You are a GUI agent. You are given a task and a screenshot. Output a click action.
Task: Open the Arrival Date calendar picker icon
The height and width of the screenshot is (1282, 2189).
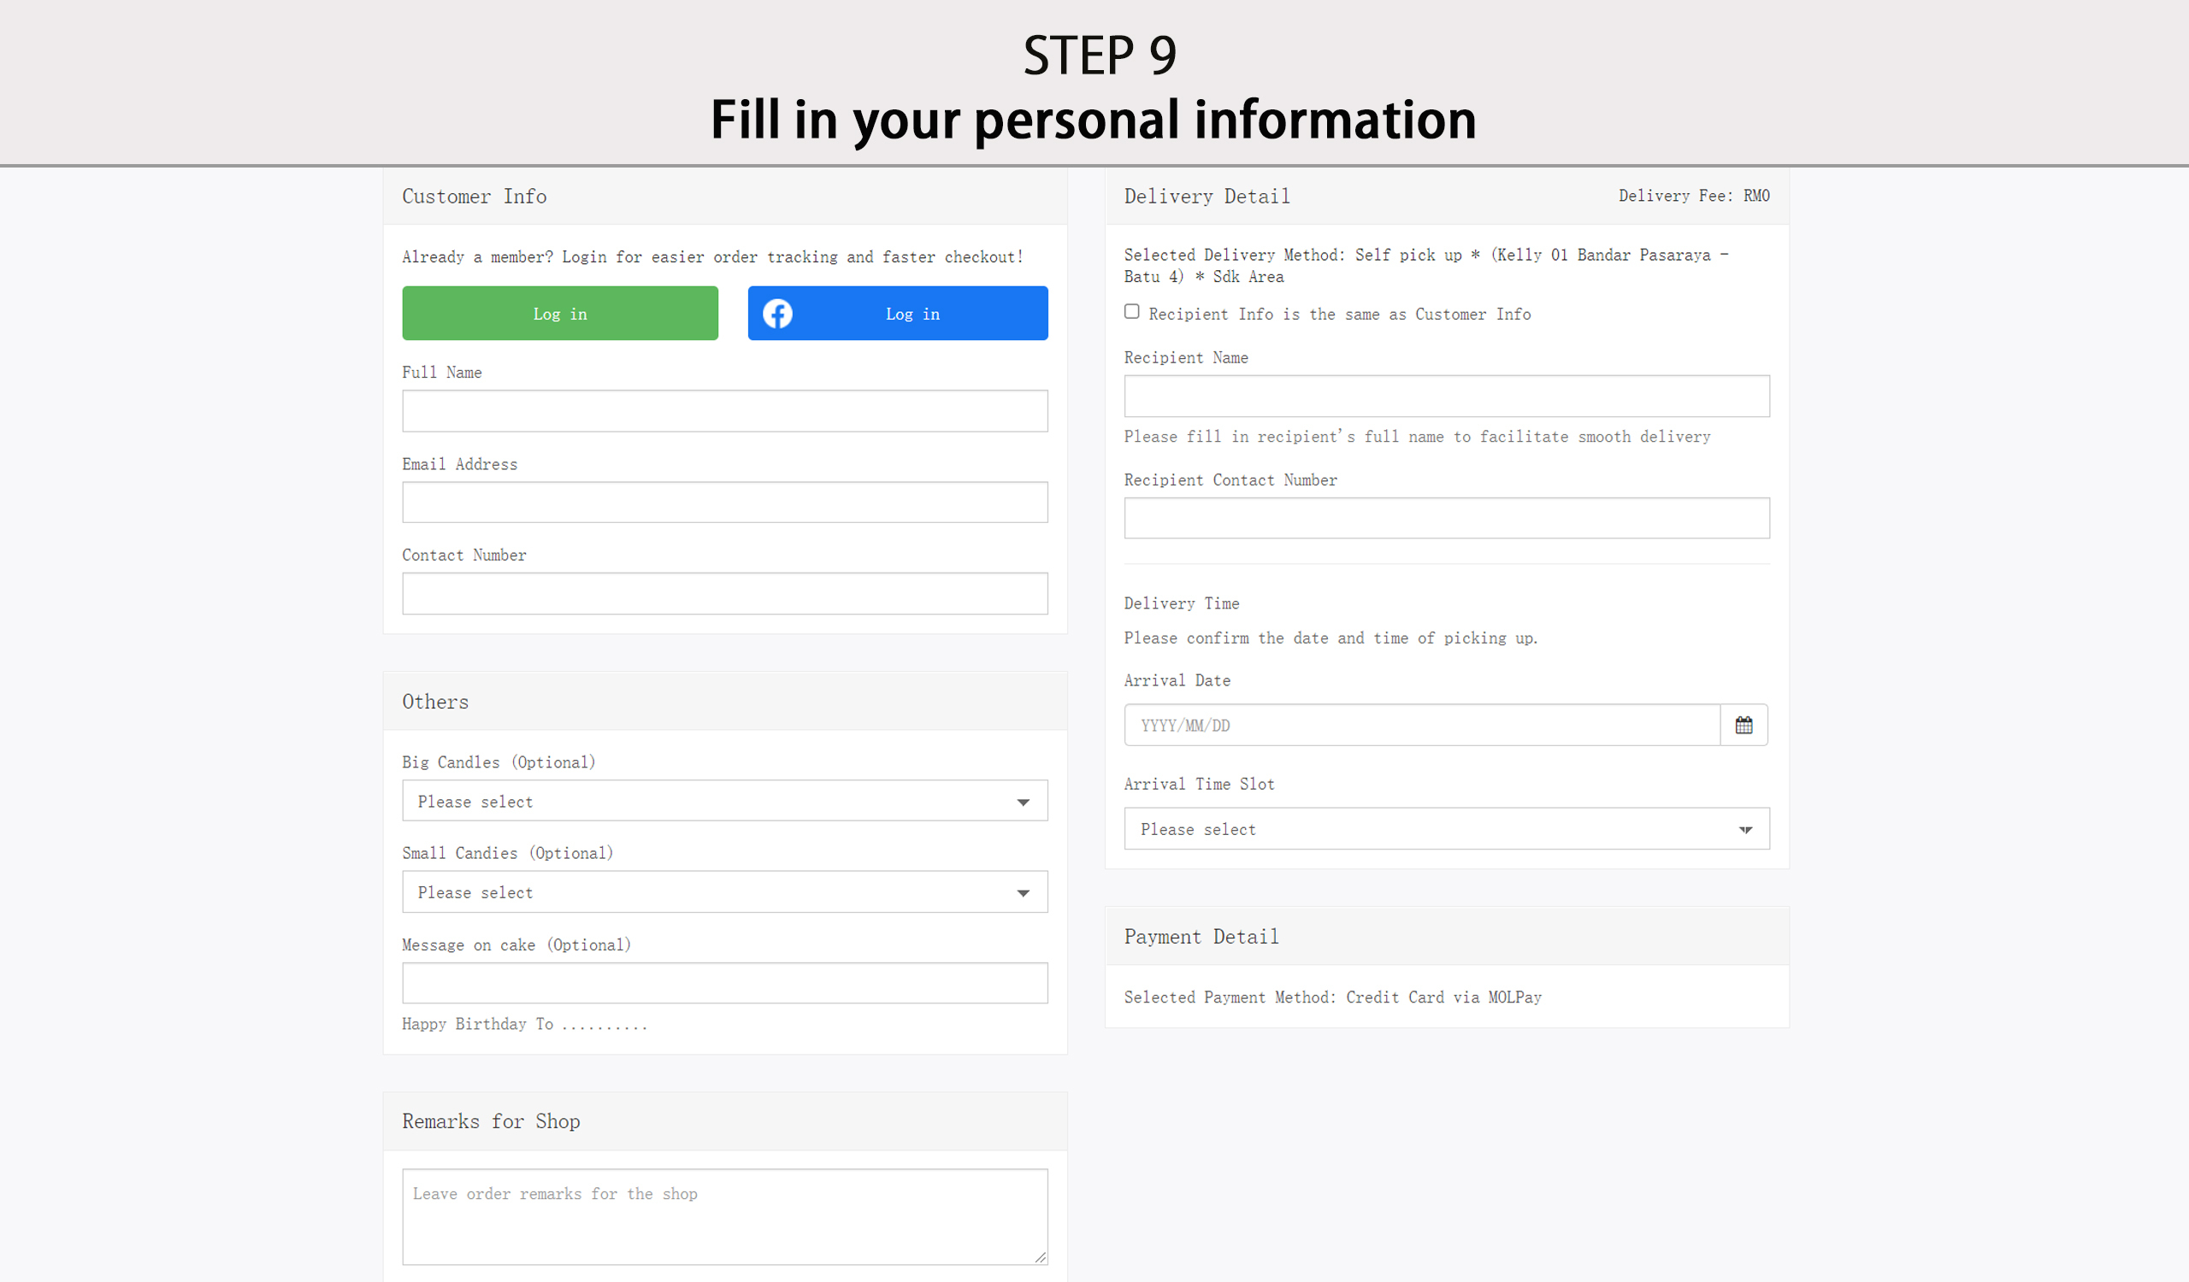1744,725
